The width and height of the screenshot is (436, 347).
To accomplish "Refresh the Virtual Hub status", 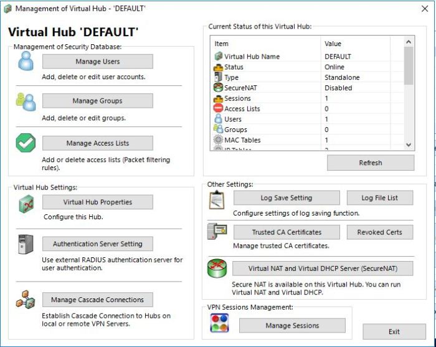I will coord(370,163).
